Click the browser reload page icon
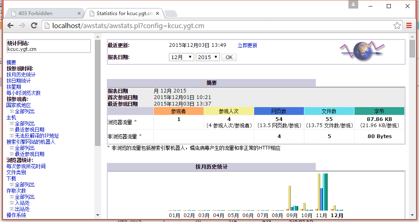 pyautogui.click(x=34, y=26)
